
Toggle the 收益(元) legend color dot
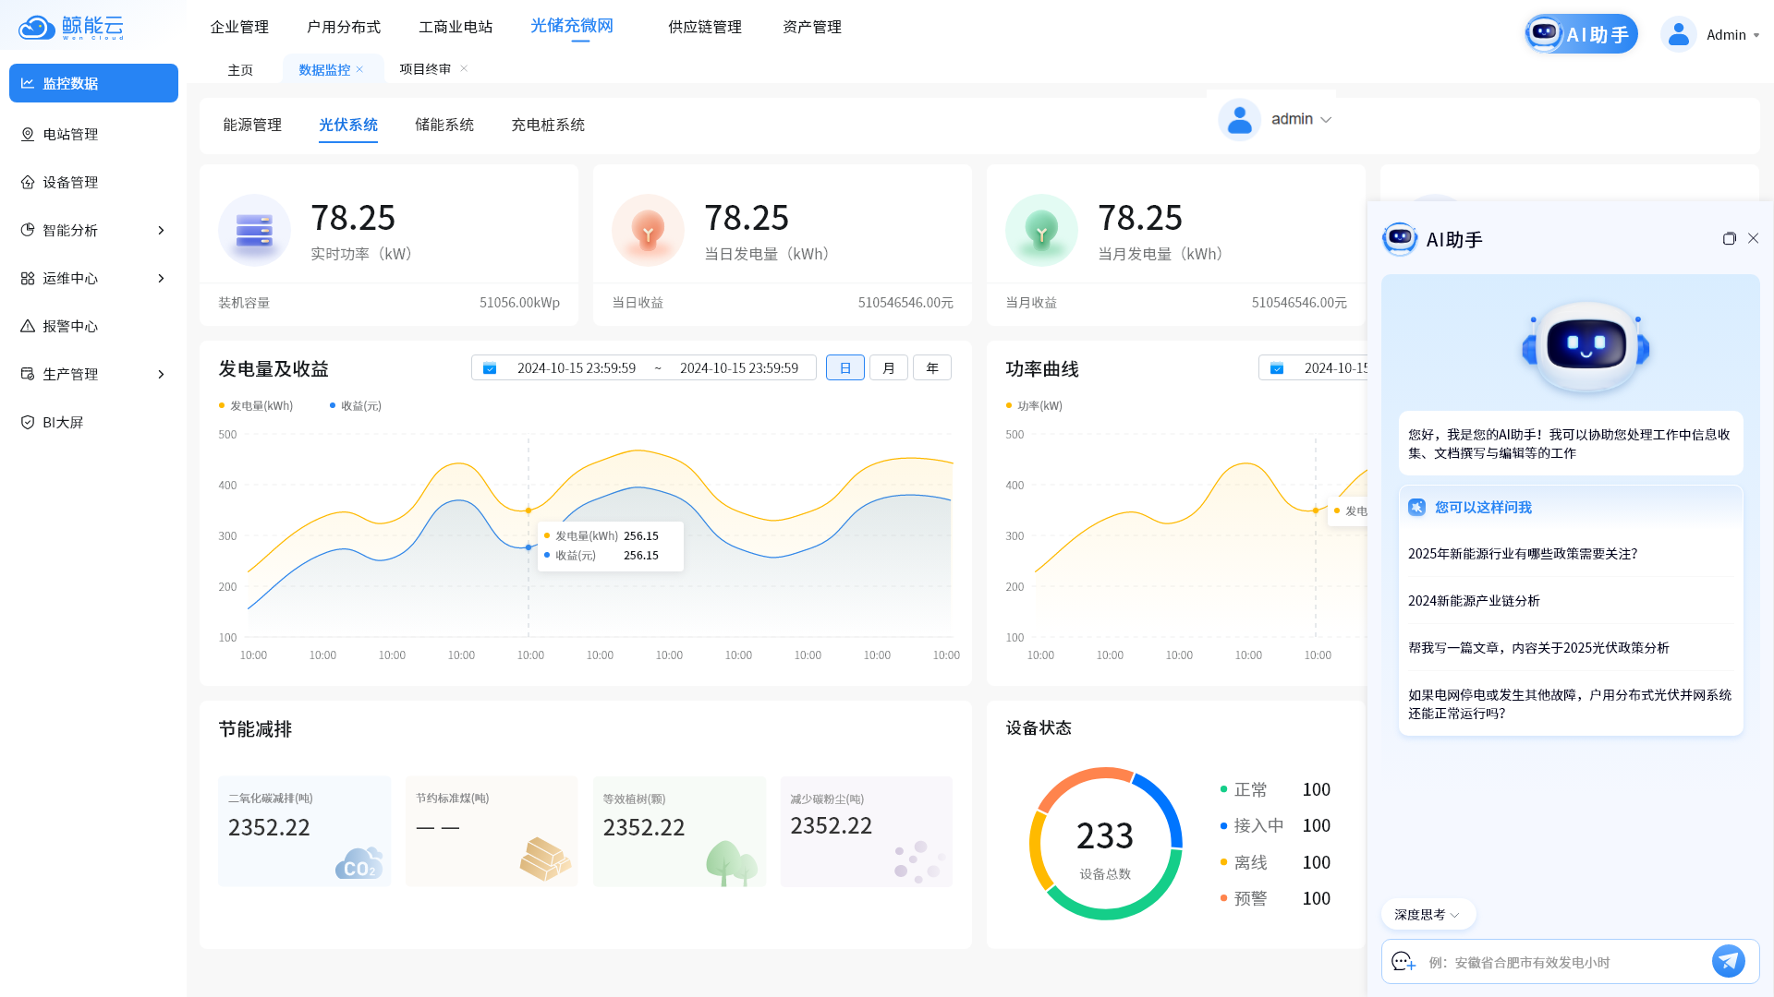point(333,406)
